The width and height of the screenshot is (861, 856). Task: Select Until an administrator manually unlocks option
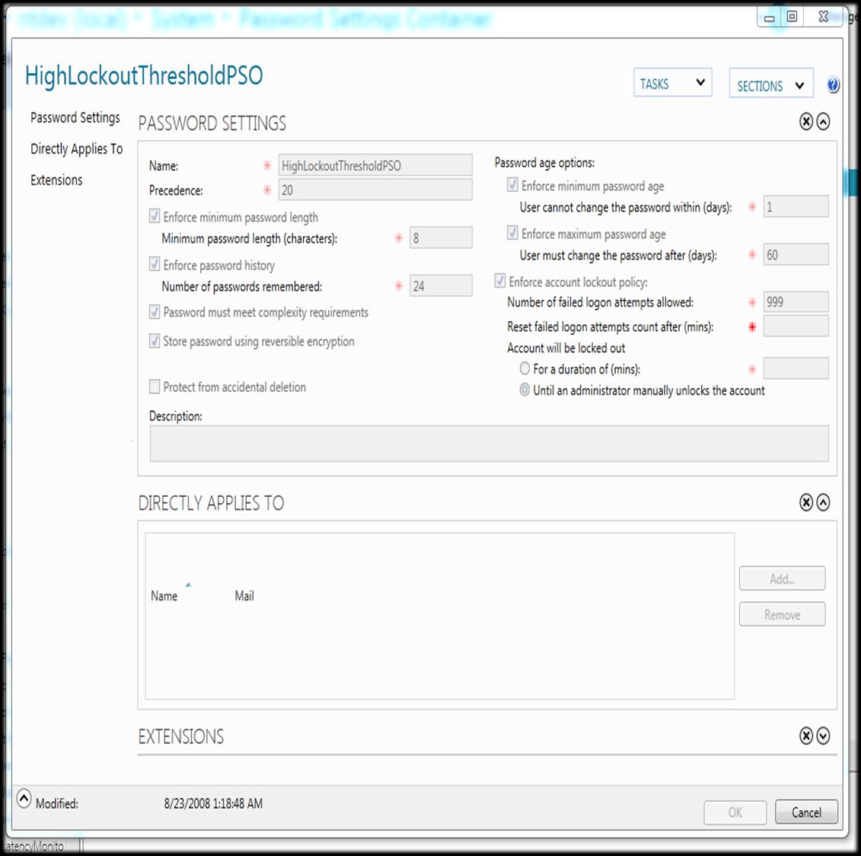point(525,390)
